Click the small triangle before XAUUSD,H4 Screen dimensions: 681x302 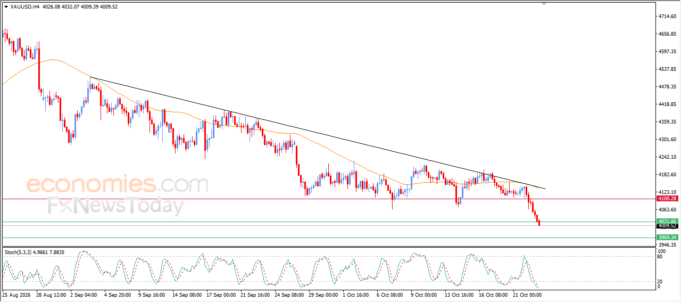(6, 7)
